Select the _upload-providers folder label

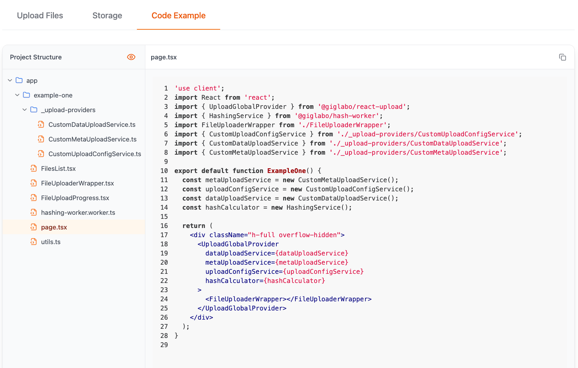[x=68, y=110]
